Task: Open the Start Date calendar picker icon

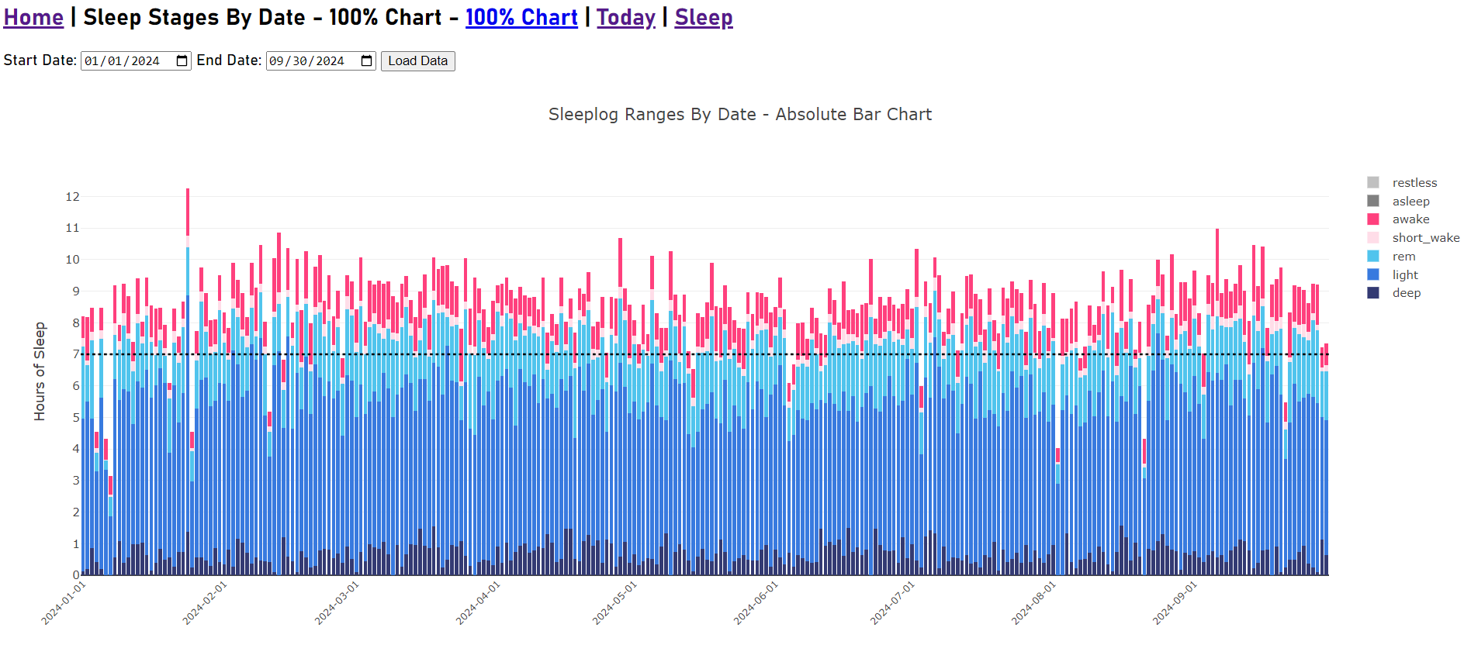Action: [x=182, y=61]
